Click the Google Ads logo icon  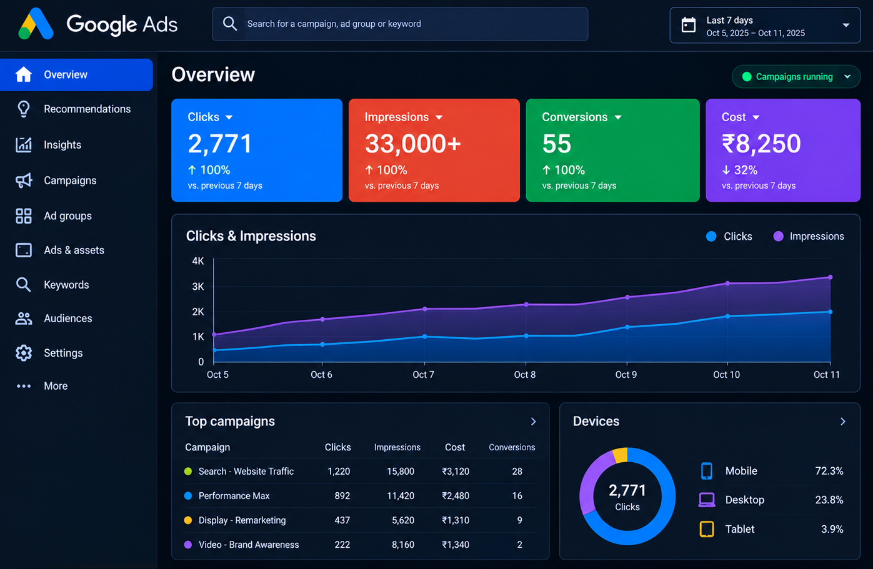tap(36, 24)
